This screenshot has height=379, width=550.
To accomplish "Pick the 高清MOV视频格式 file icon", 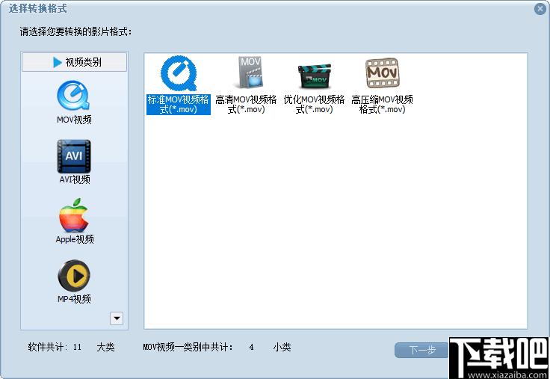I will point(250,73).
